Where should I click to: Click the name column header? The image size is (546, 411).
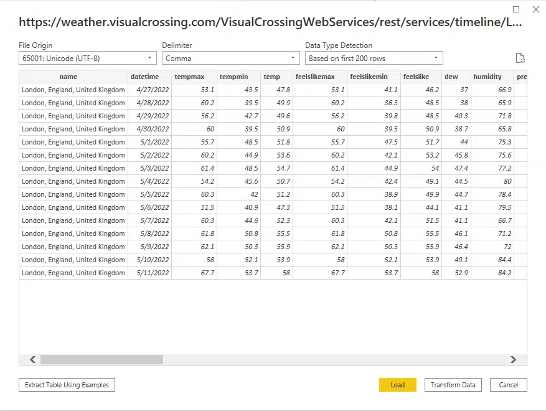click(x=73, y=77)
